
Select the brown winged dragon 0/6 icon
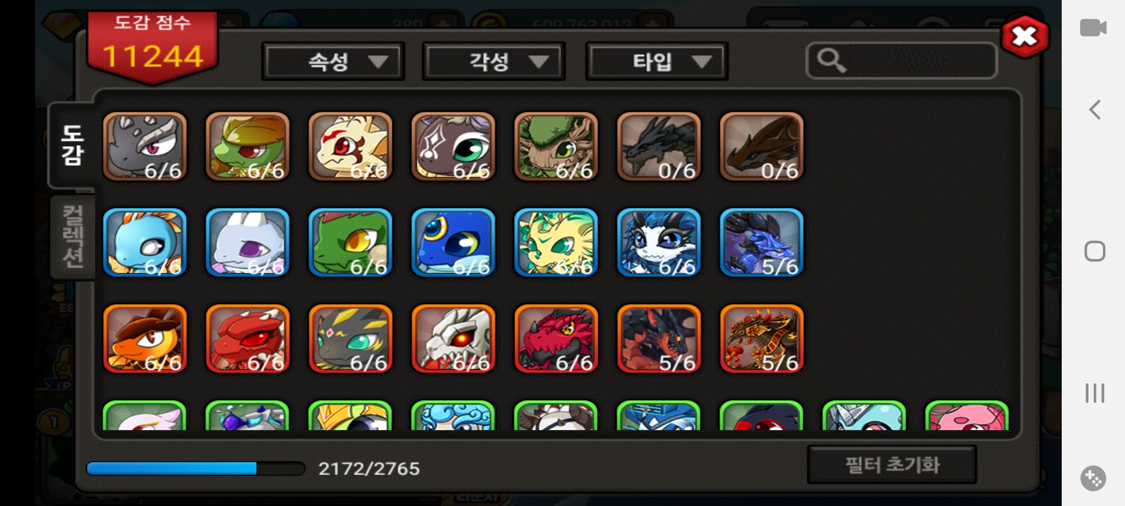762,146
